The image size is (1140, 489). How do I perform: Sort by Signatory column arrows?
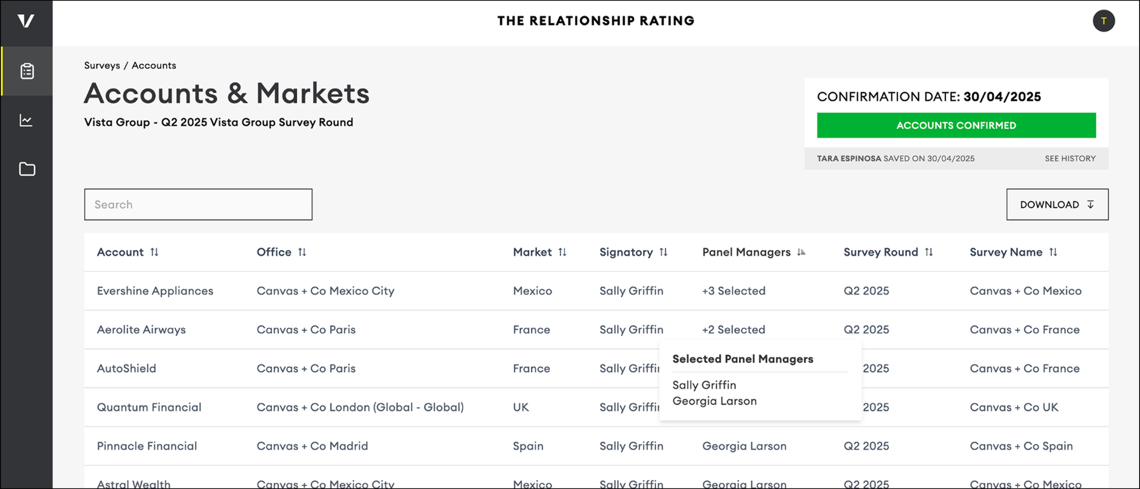663,252
